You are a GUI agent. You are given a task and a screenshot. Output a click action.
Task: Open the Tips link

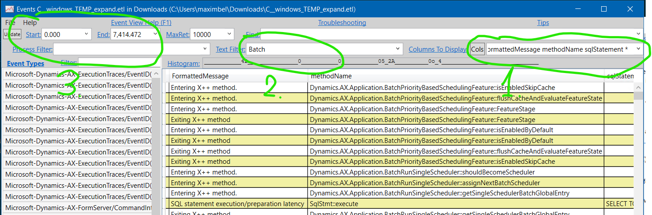pyautogui.click(x=543, y=23)
